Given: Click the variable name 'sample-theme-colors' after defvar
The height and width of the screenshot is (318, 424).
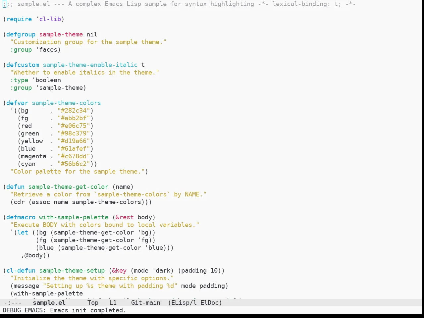Looking at the screenshot, I should (x=66, y=103).
